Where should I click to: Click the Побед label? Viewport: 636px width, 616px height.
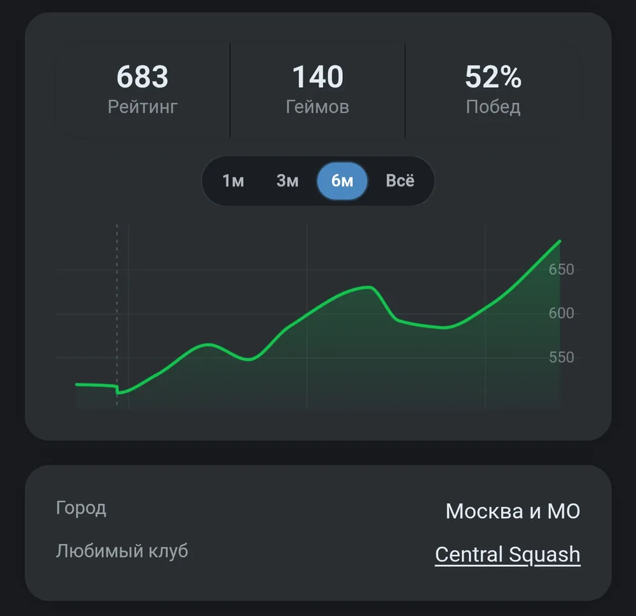click(494, 107)
